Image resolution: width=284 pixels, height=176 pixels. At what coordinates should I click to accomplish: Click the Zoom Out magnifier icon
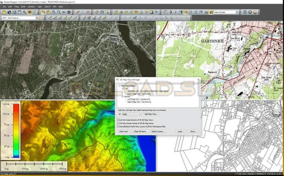pos(58,12)
